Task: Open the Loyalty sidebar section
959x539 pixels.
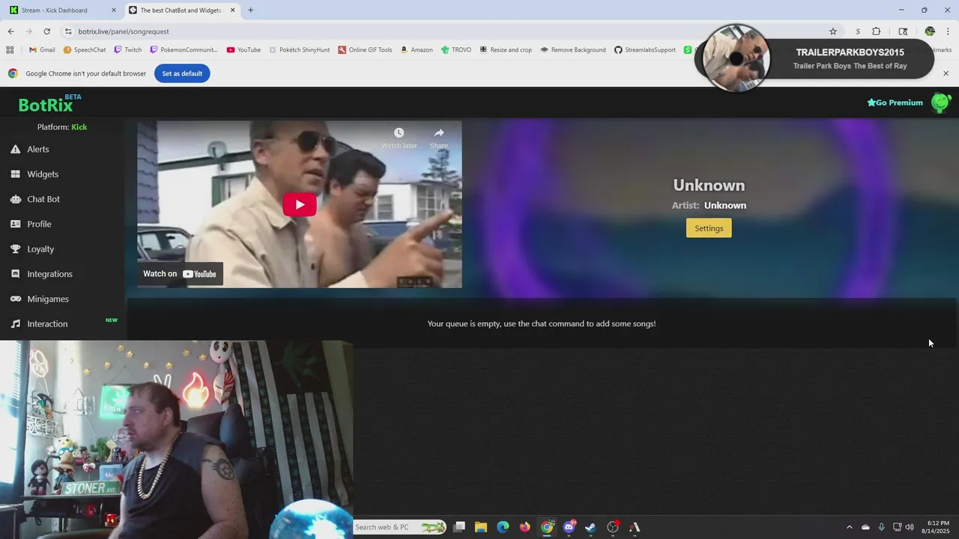Action: [32, 249]
